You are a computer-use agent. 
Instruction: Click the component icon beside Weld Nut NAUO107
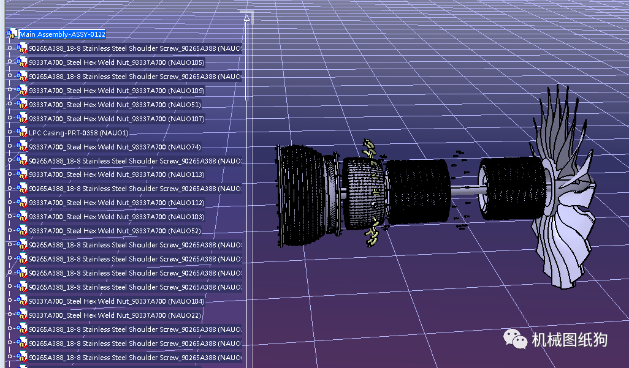21,118
